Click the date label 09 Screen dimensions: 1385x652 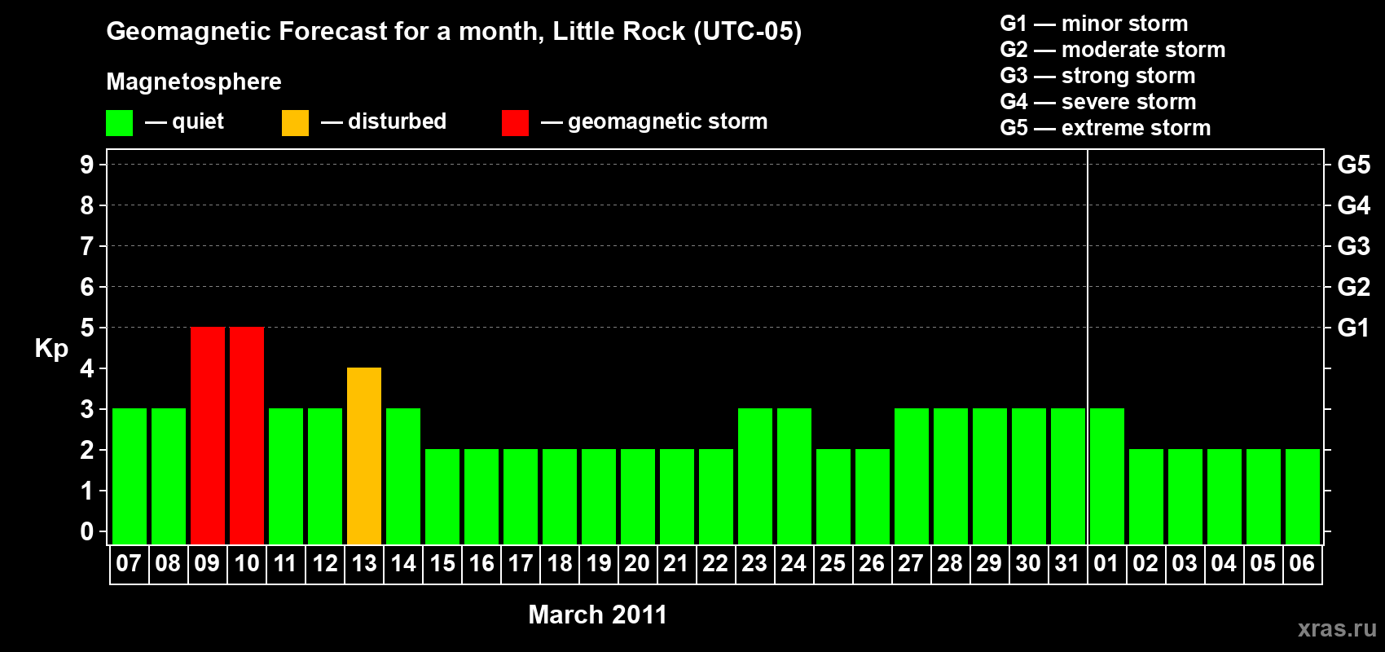[x=207, y=564]
